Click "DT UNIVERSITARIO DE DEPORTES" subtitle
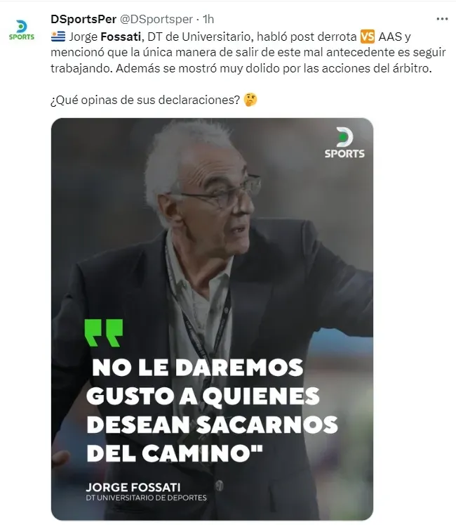 [146, 498]
